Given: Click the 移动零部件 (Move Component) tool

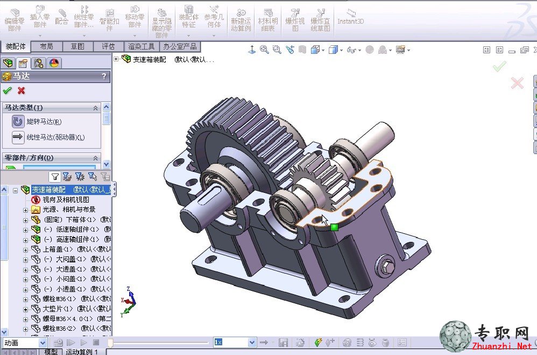Looking at the screenshot, I should tap(135, 17).
